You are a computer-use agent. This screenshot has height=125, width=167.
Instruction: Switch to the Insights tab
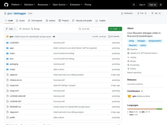tap(101, 21)
